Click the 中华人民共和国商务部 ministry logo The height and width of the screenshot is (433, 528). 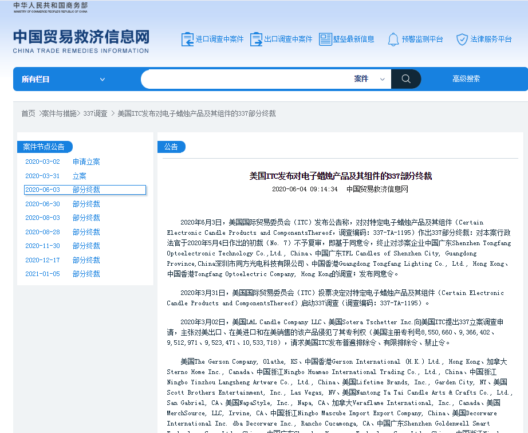(50, 7)
